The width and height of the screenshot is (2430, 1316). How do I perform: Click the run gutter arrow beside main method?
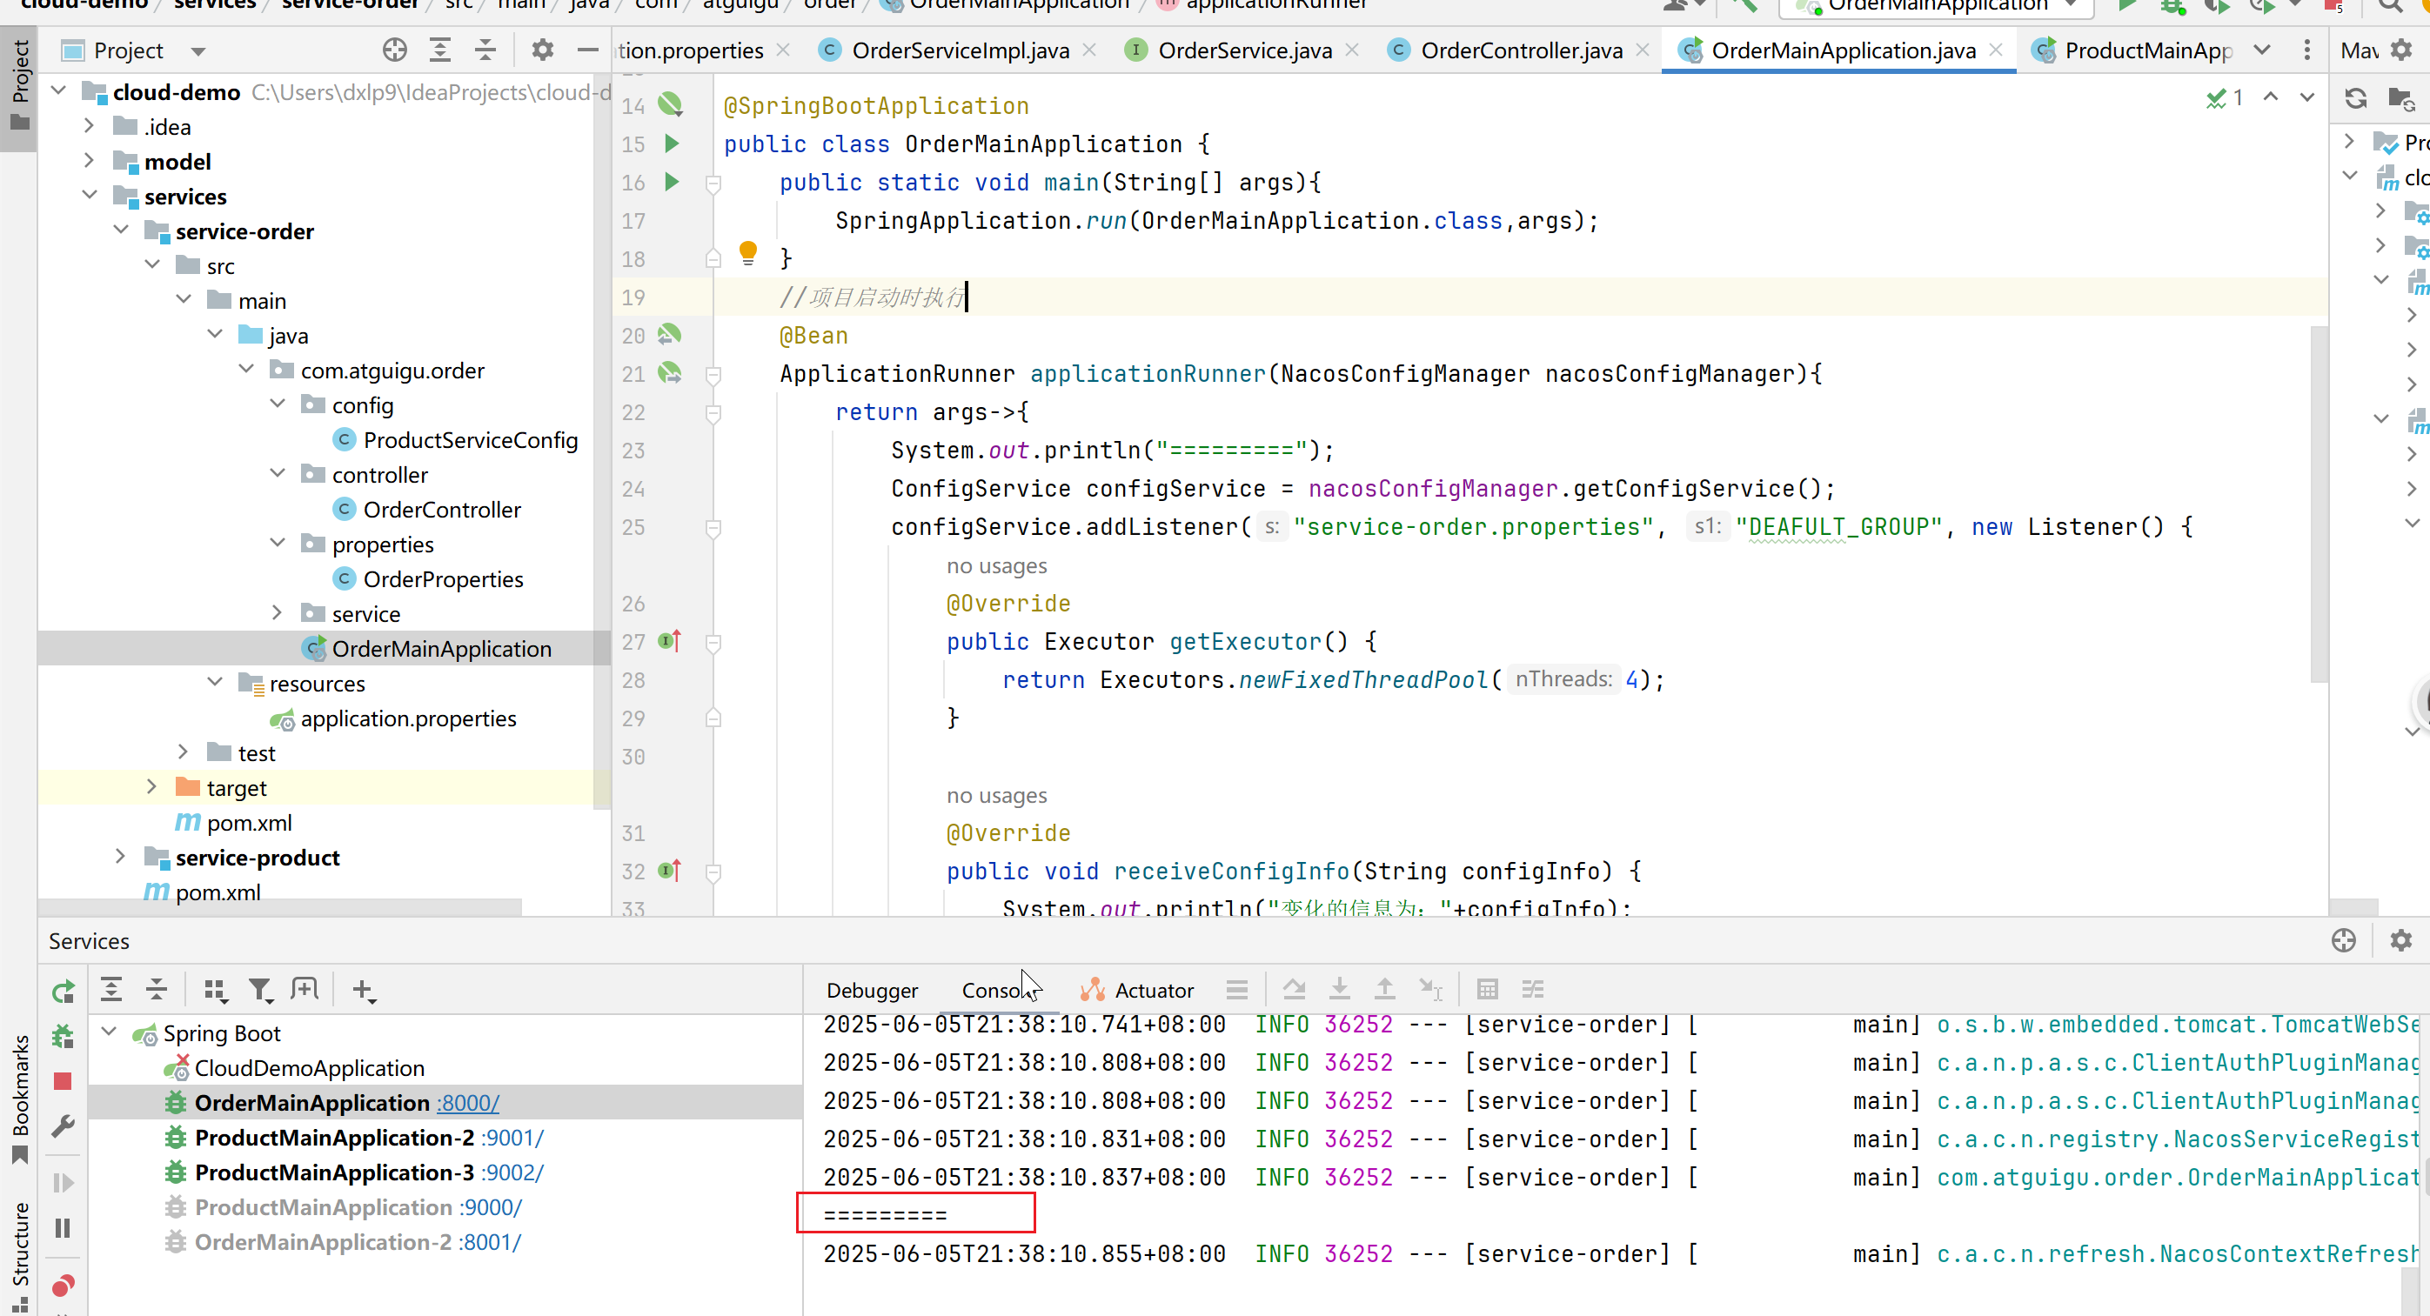pos(672,181)
